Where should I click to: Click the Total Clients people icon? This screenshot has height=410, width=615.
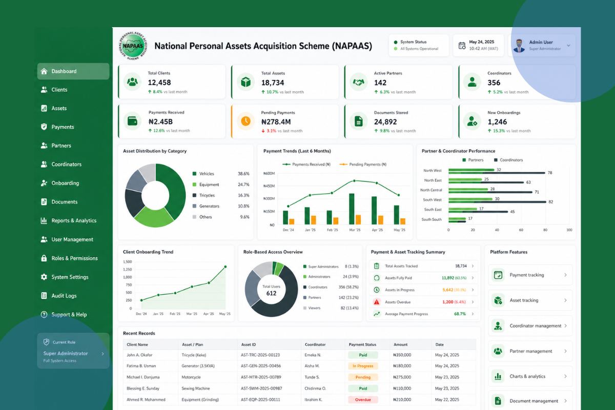point(133,82)
